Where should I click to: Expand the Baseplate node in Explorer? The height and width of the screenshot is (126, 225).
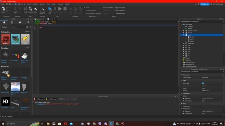[184, 43]
